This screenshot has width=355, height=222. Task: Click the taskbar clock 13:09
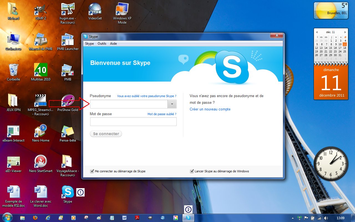tap(340, 218)
